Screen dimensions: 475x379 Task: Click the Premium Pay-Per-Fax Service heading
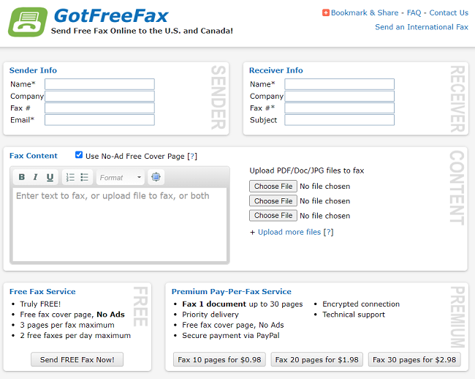coord(231,292)
